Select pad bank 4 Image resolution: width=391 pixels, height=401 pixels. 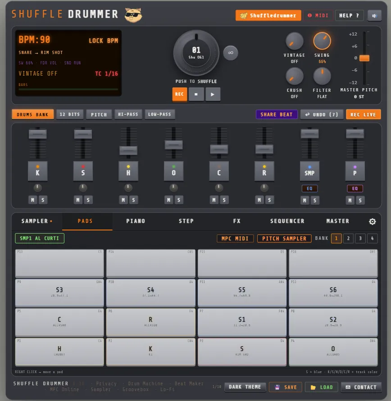(x=372, y=239)
